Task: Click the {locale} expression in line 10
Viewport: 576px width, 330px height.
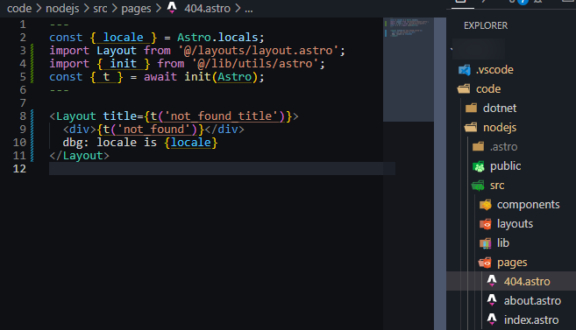Action: pyautogui.click(x=191, y=143)
